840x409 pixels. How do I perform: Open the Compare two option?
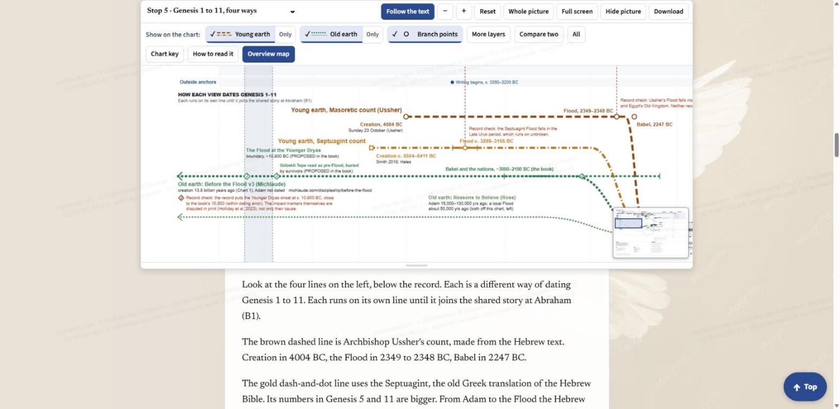pos(539,34)
